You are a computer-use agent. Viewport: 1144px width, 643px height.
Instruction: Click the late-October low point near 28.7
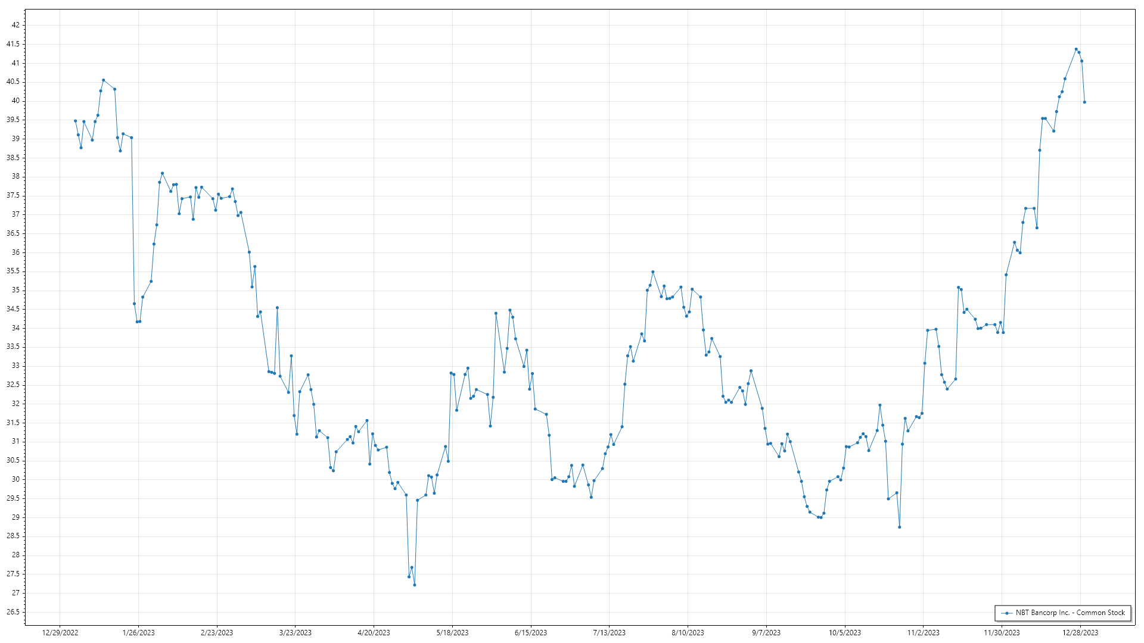pyautogui.click(x=900, y=527)
